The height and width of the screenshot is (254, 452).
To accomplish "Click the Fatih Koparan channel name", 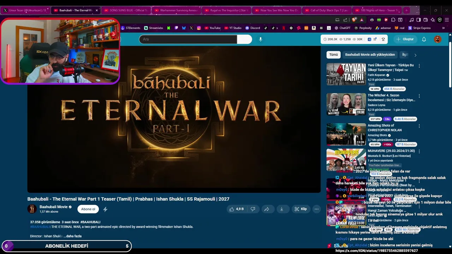I will coord(376,75).
